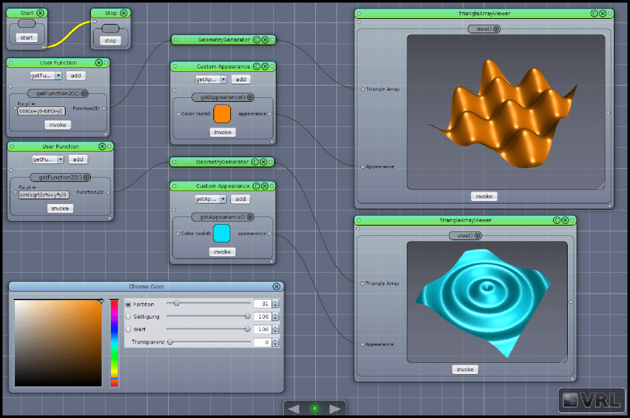630x418 pixels.
Task: Click the C icon on the top GeometryGenerator node
Action: [x=256, y=40]
